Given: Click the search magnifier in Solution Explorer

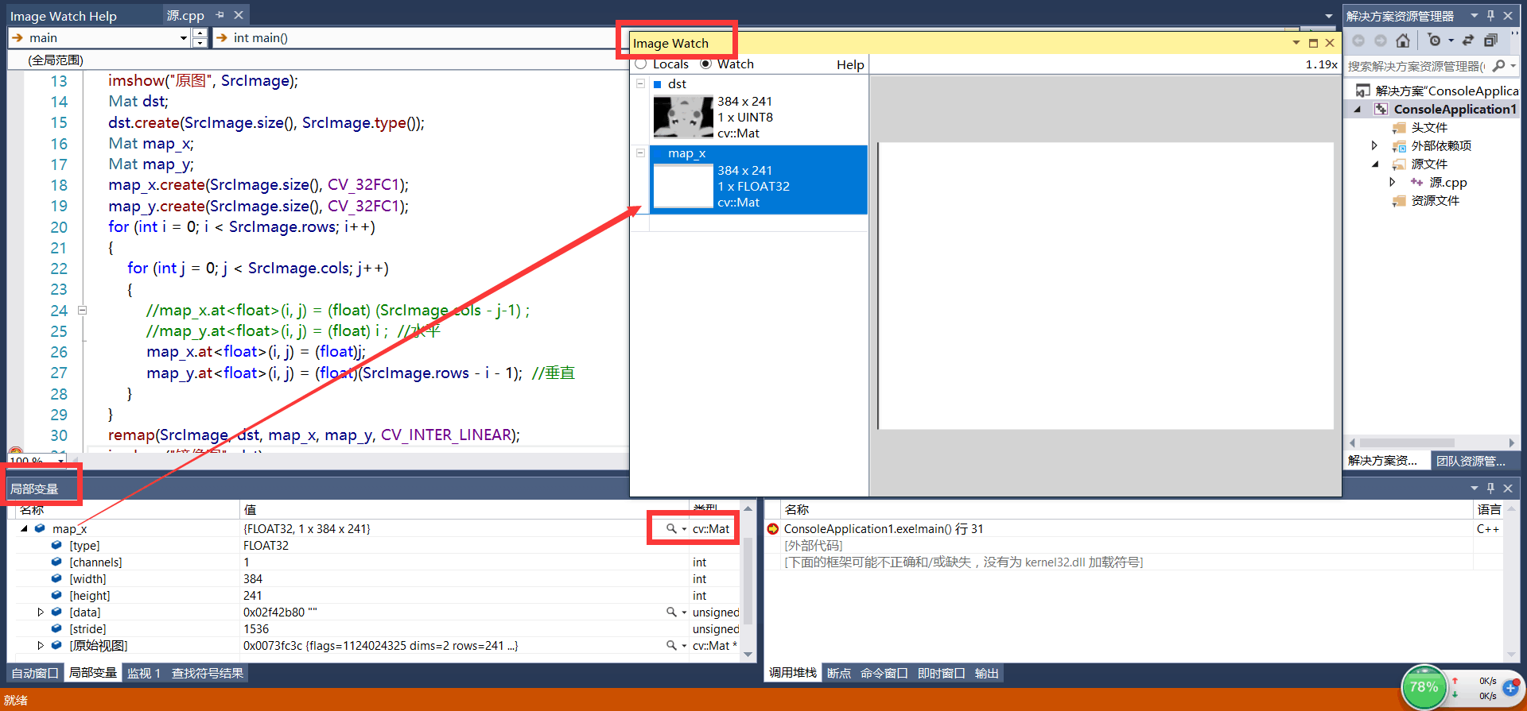Looking at the screenshot, I should coord(1498,66).
